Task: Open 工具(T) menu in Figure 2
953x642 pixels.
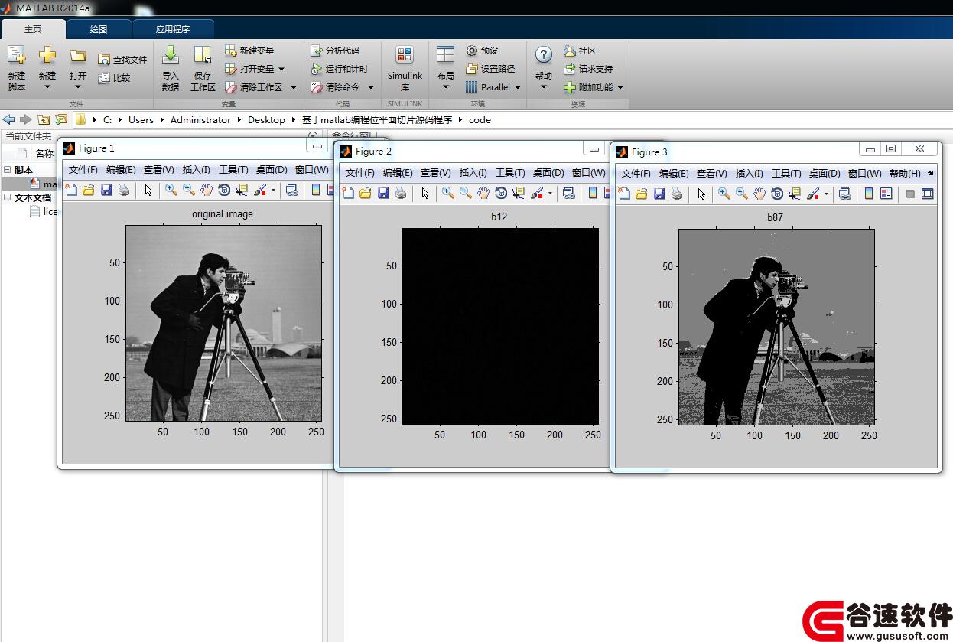Action: point(510,173)
